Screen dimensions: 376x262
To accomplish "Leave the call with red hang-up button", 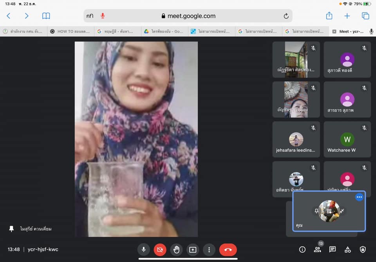I will [228, 249].
